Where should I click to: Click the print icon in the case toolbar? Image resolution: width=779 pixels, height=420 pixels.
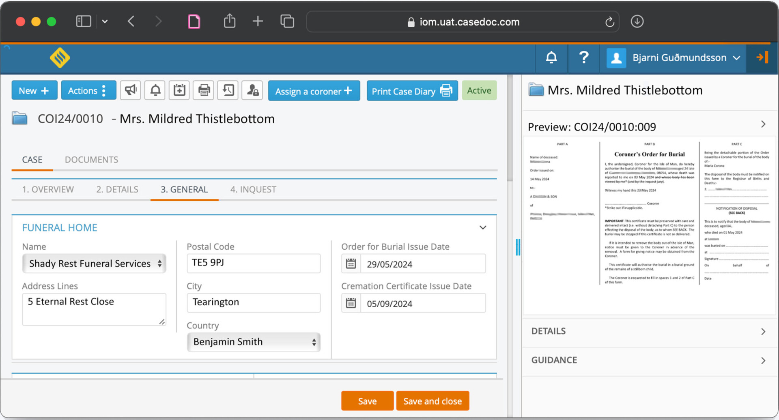point(203,90)
